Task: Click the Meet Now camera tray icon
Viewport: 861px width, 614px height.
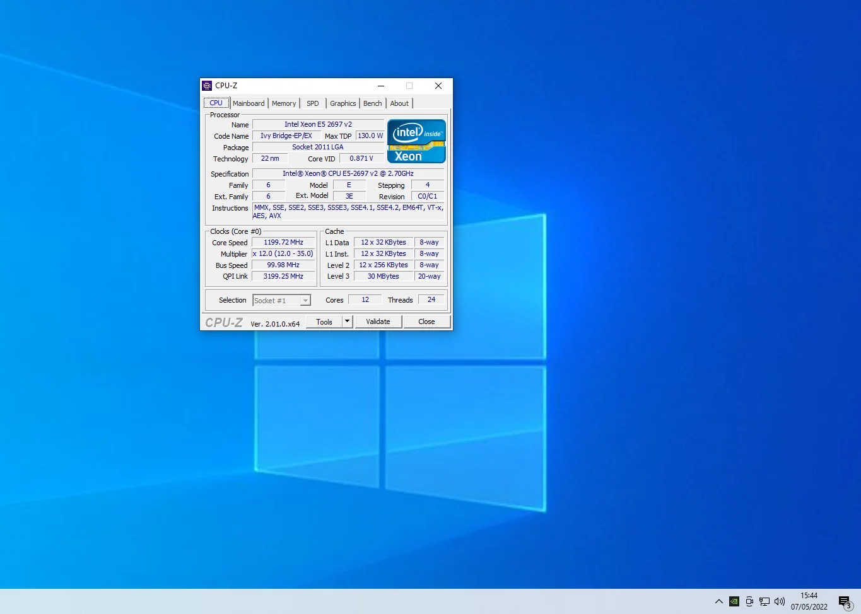Action: click(x=749, y=601)
